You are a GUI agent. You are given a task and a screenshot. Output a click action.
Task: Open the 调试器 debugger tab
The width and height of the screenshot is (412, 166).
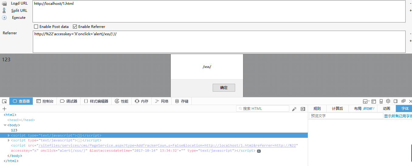tap(69, 101)
